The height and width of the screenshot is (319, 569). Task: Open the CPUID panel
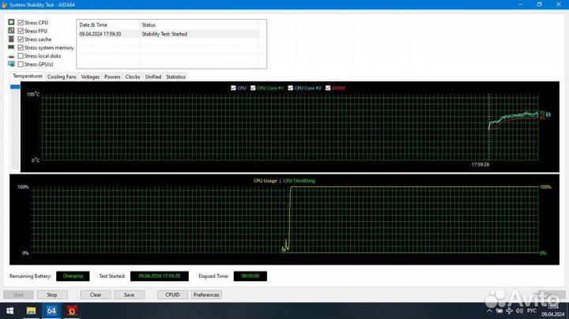point(172,295)
